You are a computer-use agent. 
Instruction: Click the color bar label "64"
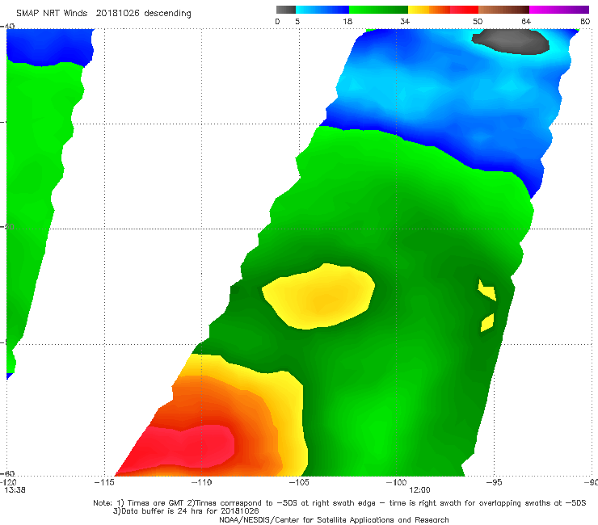pyautogui.click(x=526, y=22)
